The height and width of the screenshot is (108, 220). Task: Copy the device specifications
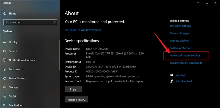pos(73,89)
